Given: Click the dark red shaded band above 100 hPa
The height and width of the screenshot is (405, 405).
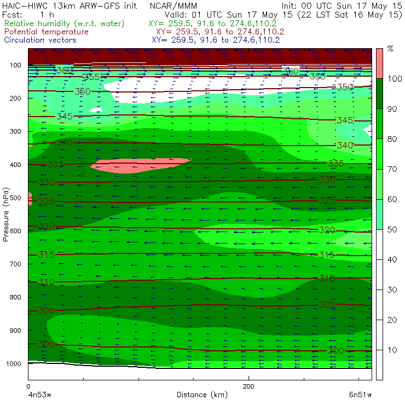Looking at the screenshot, I should coord(200,56).
